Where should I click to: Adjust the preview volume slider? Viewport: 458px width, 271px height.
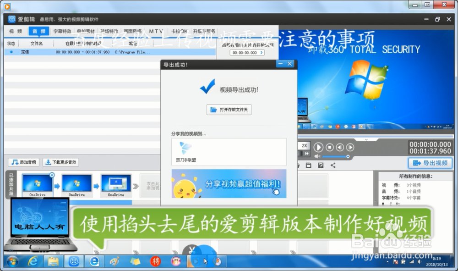click(336, 156)
